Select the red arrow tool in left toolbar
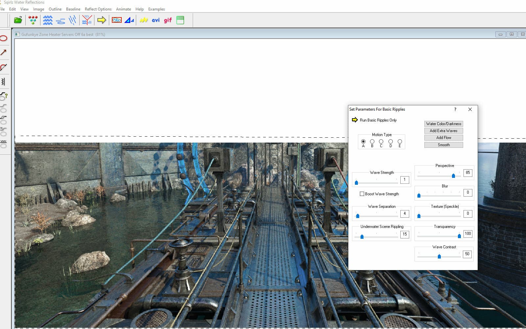The height and width of the screenshot is (329, 526). [4, 52]
